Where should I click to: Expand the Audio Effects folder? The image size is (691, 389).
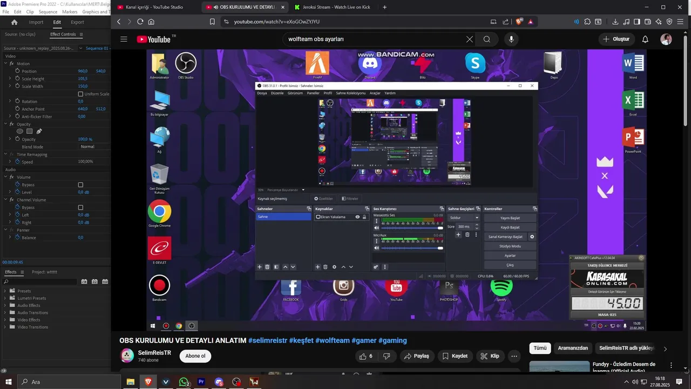[x=5, y=305]
